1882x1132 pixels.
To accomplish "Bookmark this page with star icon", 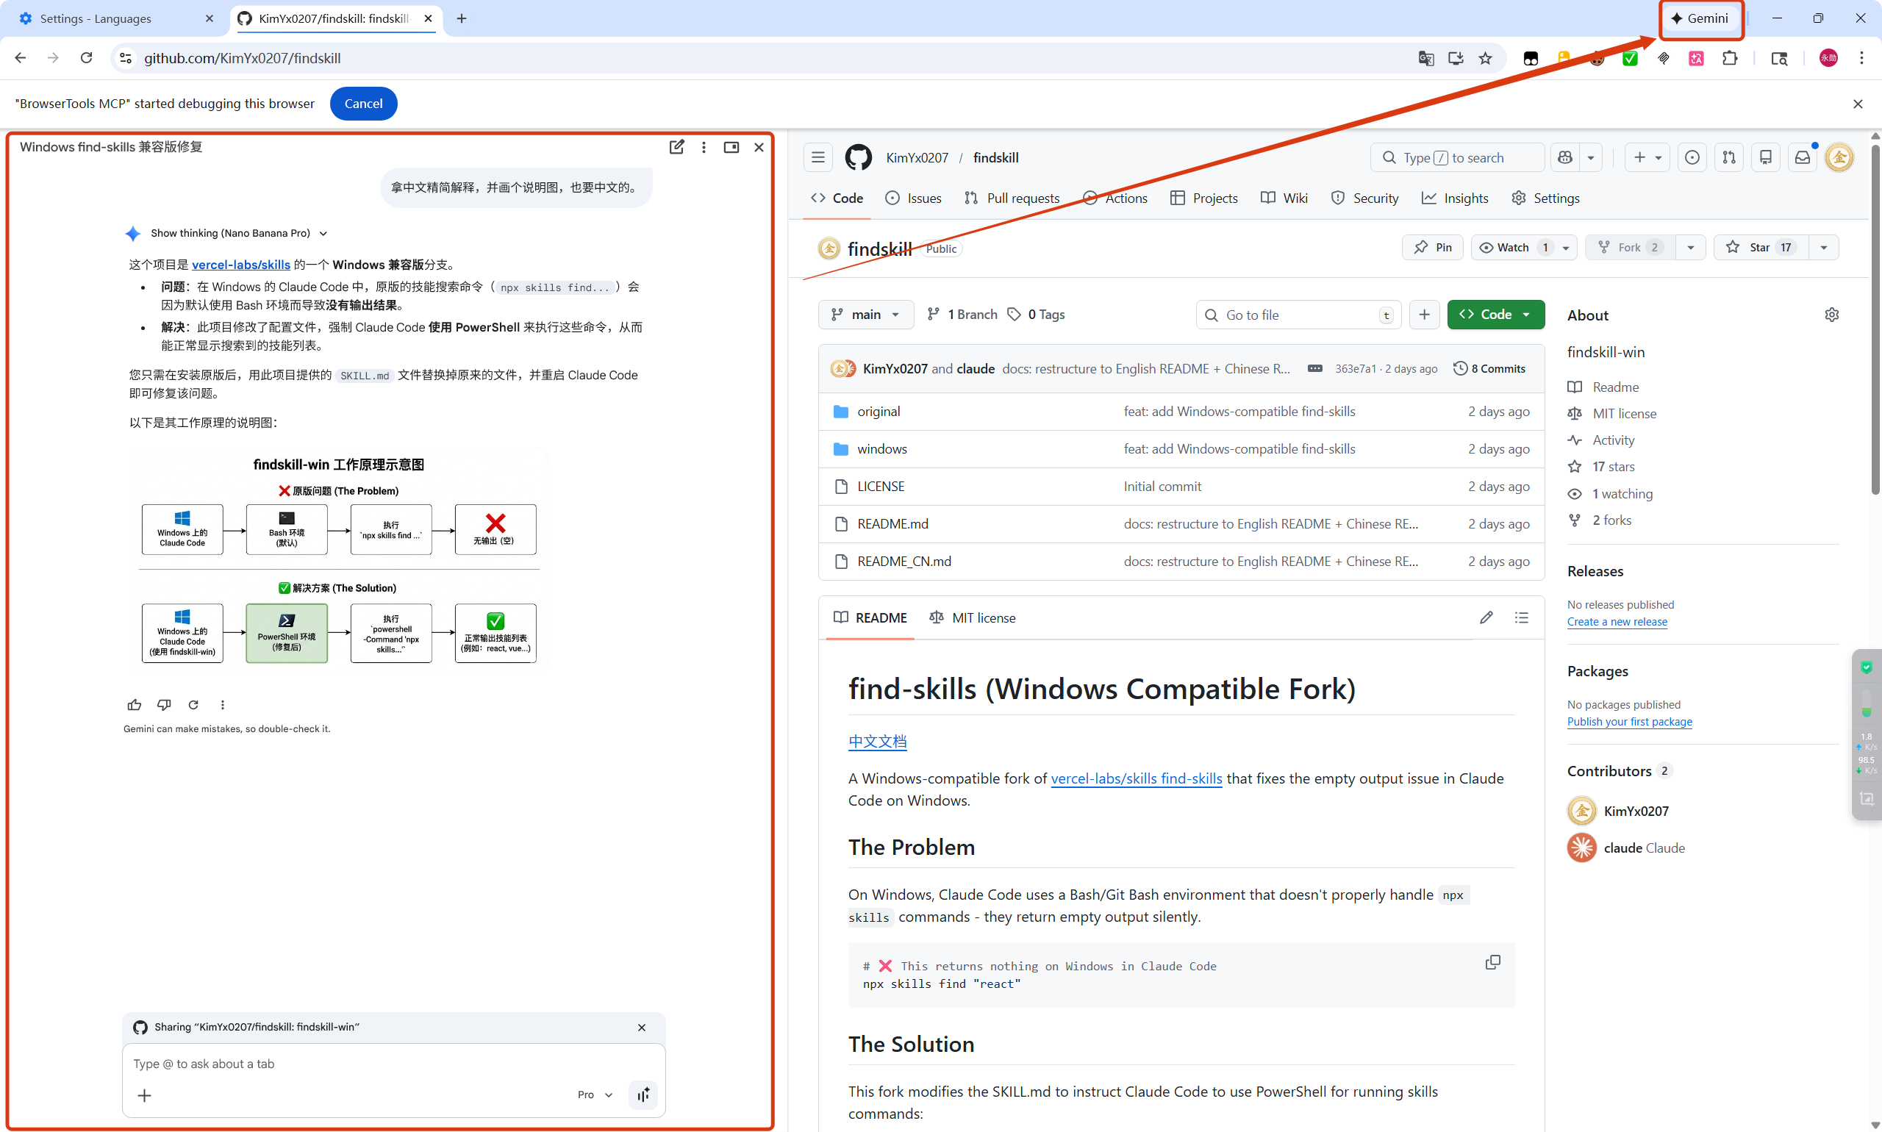I will 1485,59.
